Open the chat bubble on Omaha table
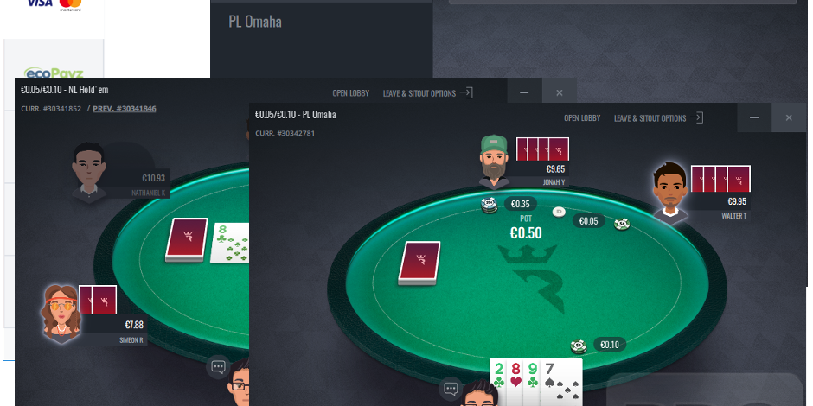 click(x=451, y=390)
